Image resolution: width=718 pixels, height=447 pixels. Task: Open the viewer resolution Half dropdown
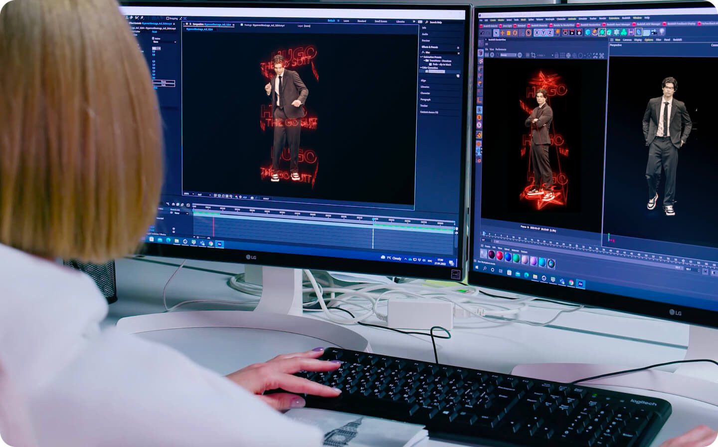tap(203, 195)
